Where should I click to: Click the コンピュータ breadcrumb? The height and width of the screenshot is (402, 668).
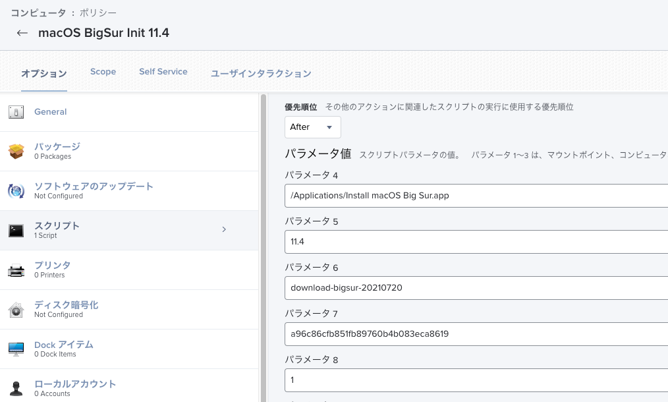point(38,13)
